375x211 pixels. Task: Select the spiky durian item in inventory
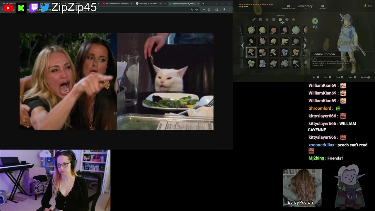coord(251,30)
